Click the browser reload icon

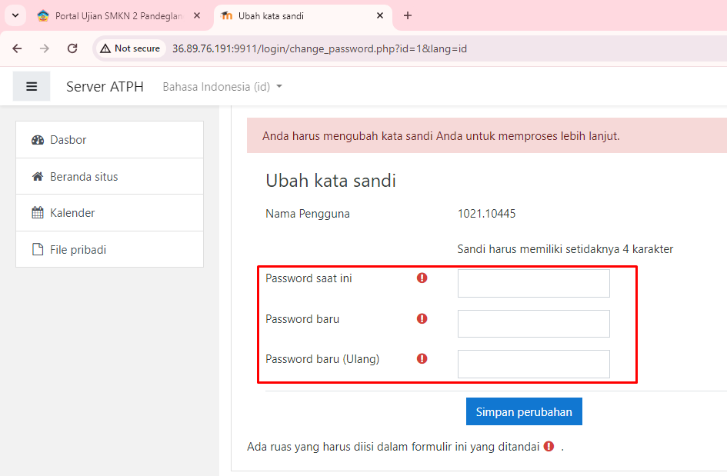[x=72, y=48]
